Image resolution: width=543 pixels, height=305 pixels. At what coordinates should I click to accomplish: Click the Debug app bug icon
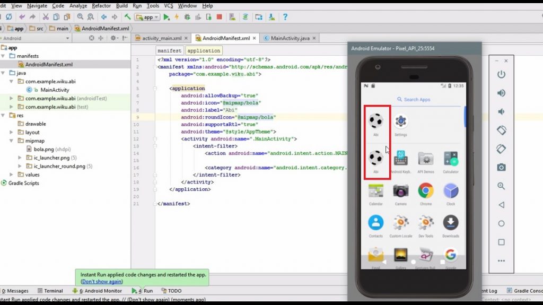[187, 18]
